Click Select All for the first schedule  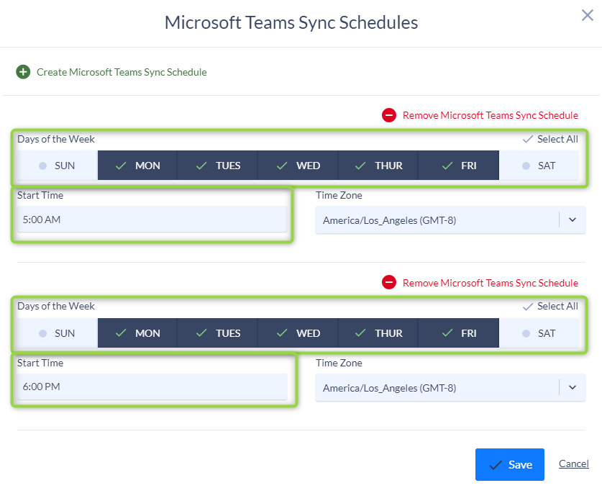(550, 139)
